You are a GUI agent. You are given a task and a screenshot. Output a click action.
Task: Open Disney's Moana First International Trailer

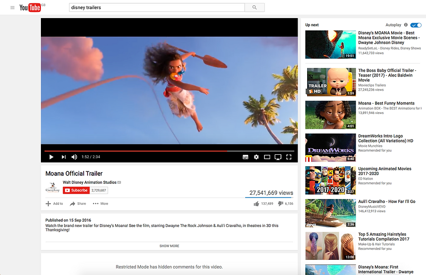[386, 269]
